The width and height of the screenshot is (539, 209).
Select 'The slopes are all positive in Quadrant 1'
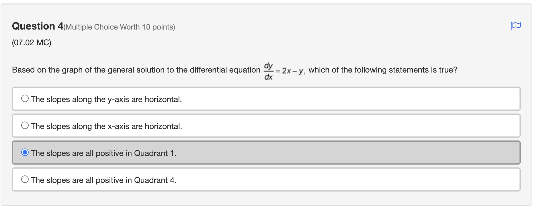pyautogui.click(x=103, y=153)
